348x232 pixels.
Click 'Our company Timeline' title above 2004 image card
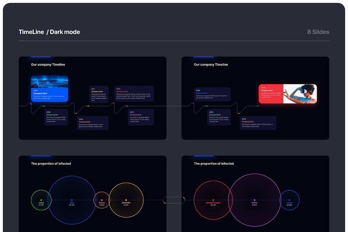click(48, 65)
